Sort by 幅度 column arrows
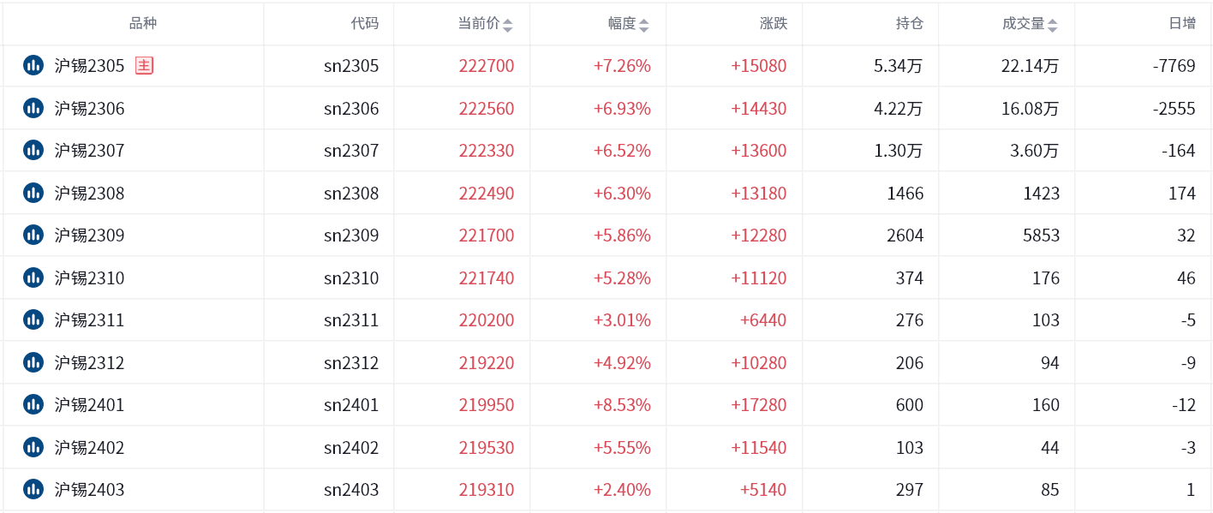This screenshot has width=1213, height=513. click(644, 25)
